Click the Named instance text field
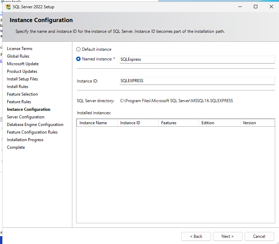Screen dimensions: 279x244 coord(197,59)
